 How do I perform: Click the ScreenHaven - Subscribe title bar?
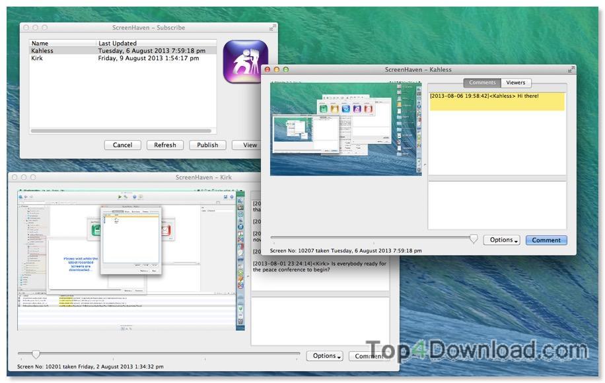pyautogui.click(x=149, y=28)
